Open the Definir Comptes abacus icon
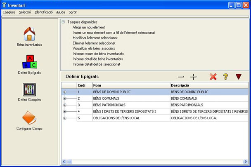The image size is (251, 167). click(29, 89)
